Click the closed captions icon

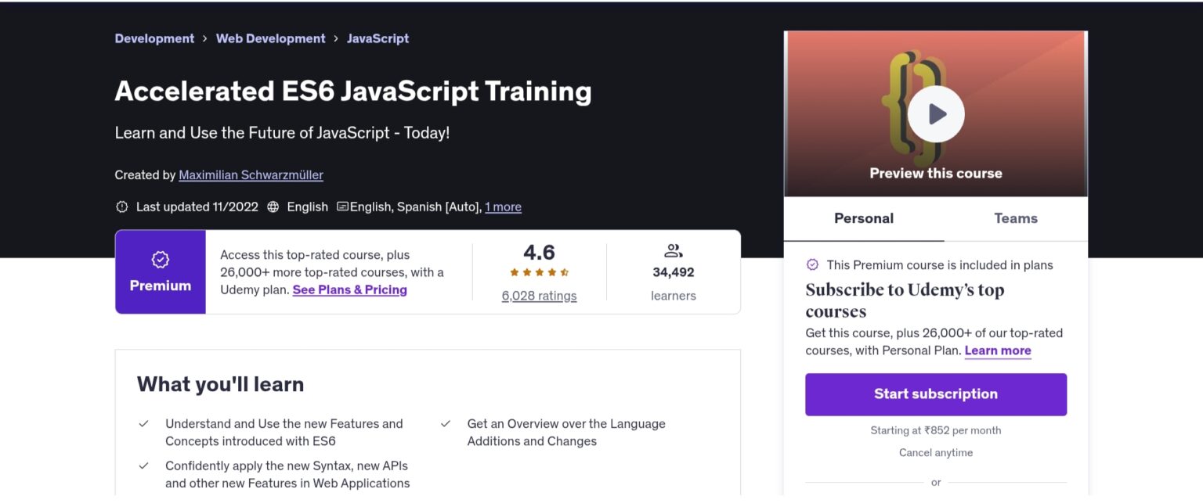[342, 207]
